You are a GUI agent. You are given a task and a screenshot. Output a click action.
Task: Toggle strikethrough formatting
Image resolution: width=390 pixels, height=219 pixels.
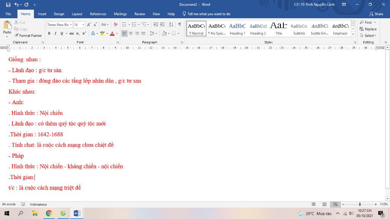(72, 33)
